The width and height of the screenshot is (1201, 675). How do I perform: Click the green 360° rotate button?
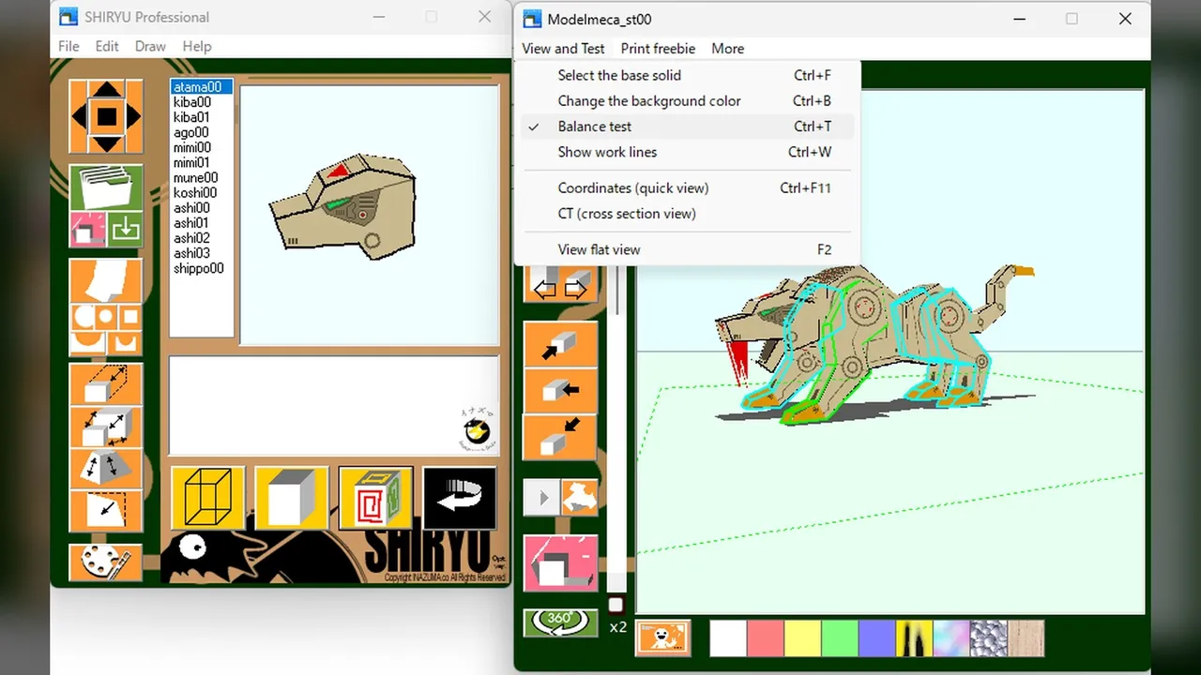(560, 622)
